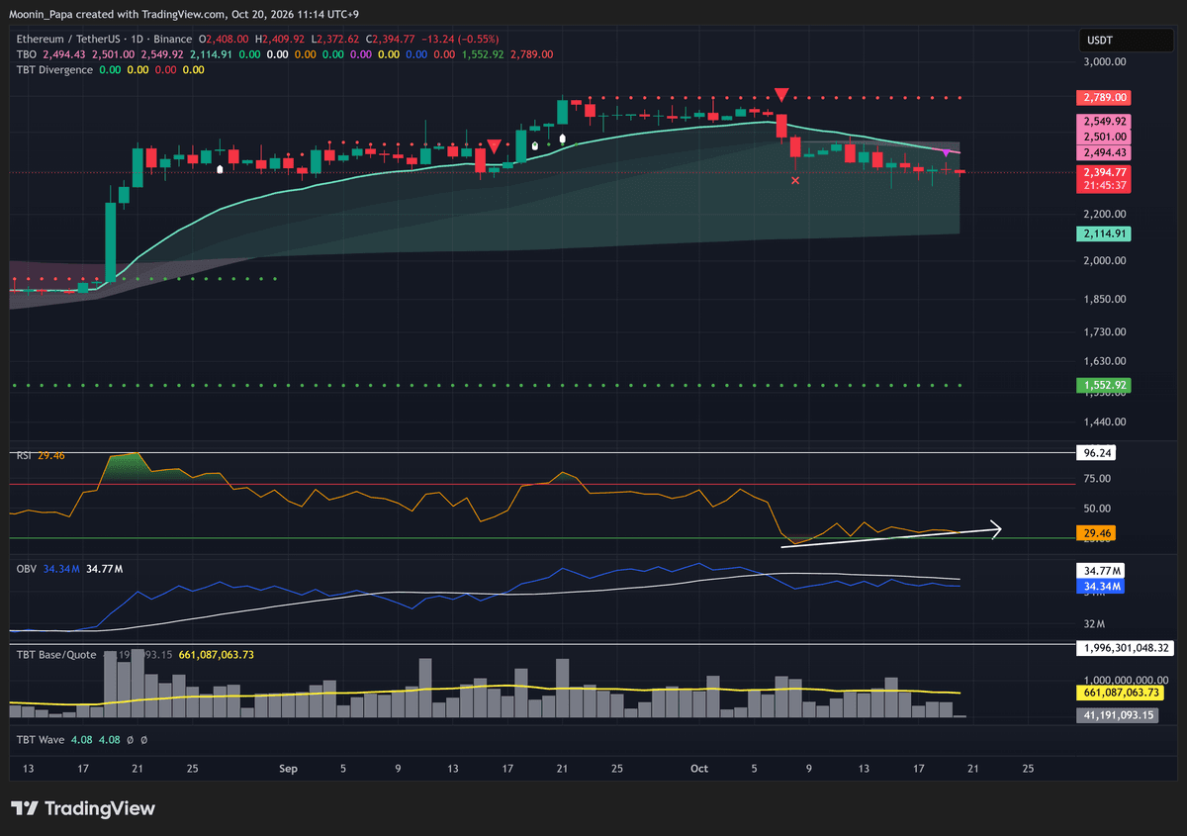
Task: Click the pink 2,549.92 price-axis label
Action: point(1103,122)
